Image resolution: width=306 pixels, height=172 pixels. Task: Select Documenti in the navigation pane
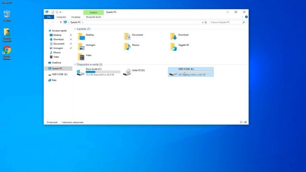(x=59, y=44)
